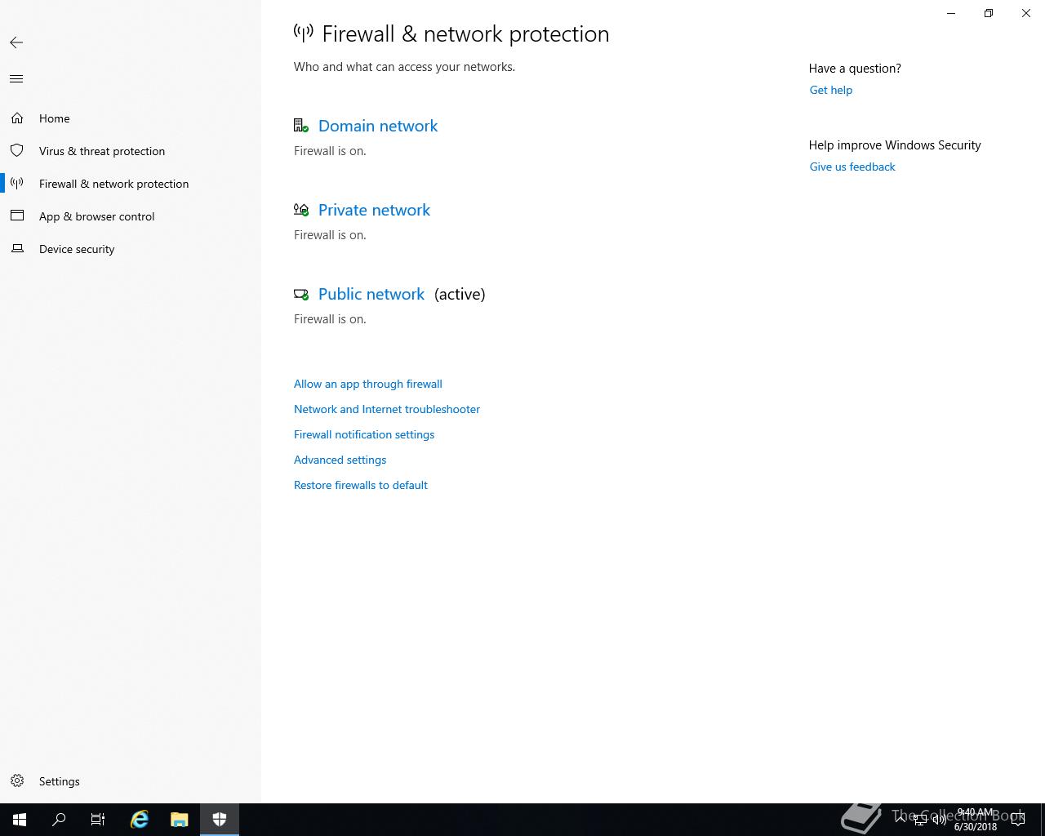
Task: Click 'Who and what can access your networks.' text
Action: 404,67
